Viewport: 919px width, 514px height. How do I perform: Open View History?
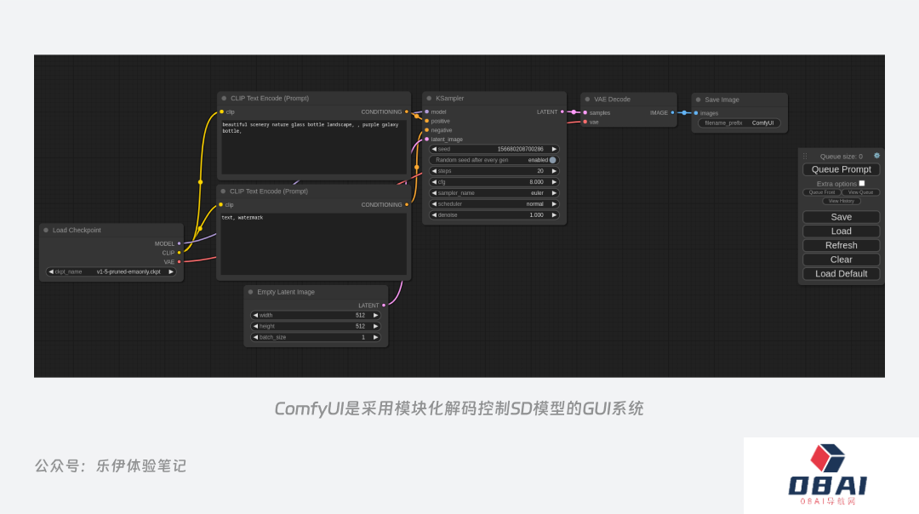841,201
